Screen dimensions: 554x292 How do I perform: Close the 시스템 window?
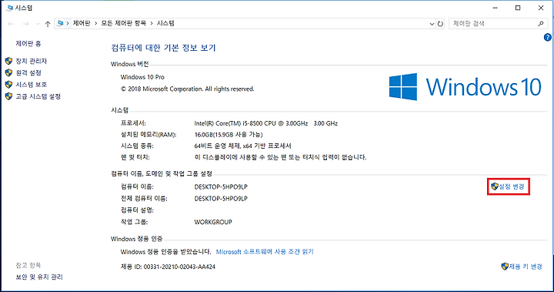pyautogui.click(x=541, y=8)
